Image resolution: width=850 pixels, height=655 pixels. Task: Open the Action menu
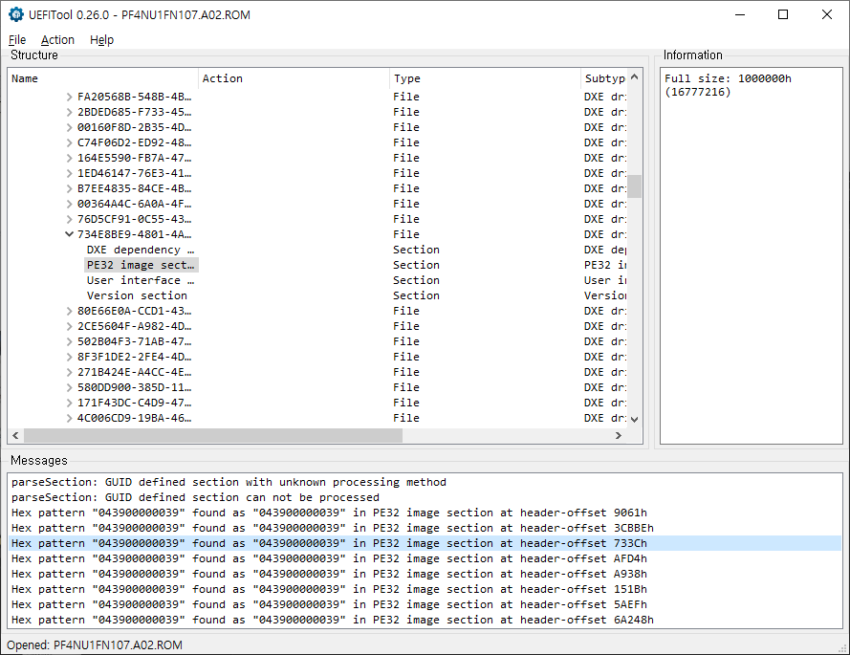tap(57, 39)
